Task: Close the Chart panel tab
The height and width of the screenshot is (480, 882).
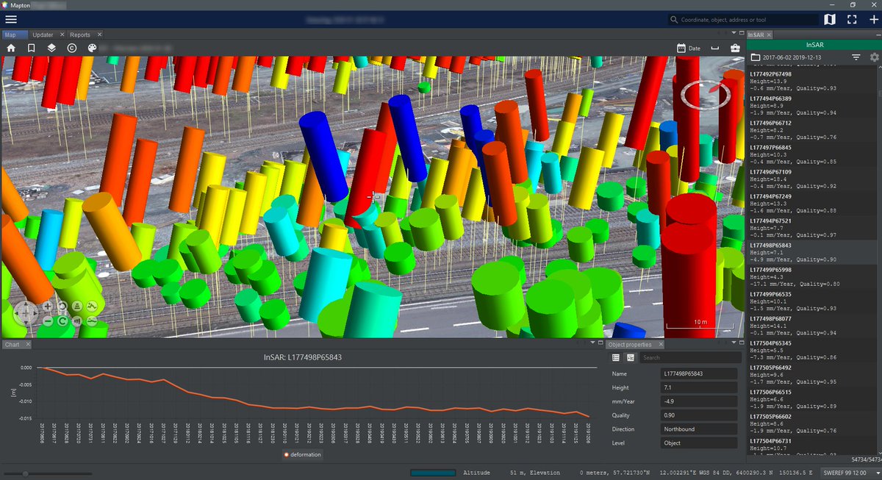Action: click(x=29, y=344)
